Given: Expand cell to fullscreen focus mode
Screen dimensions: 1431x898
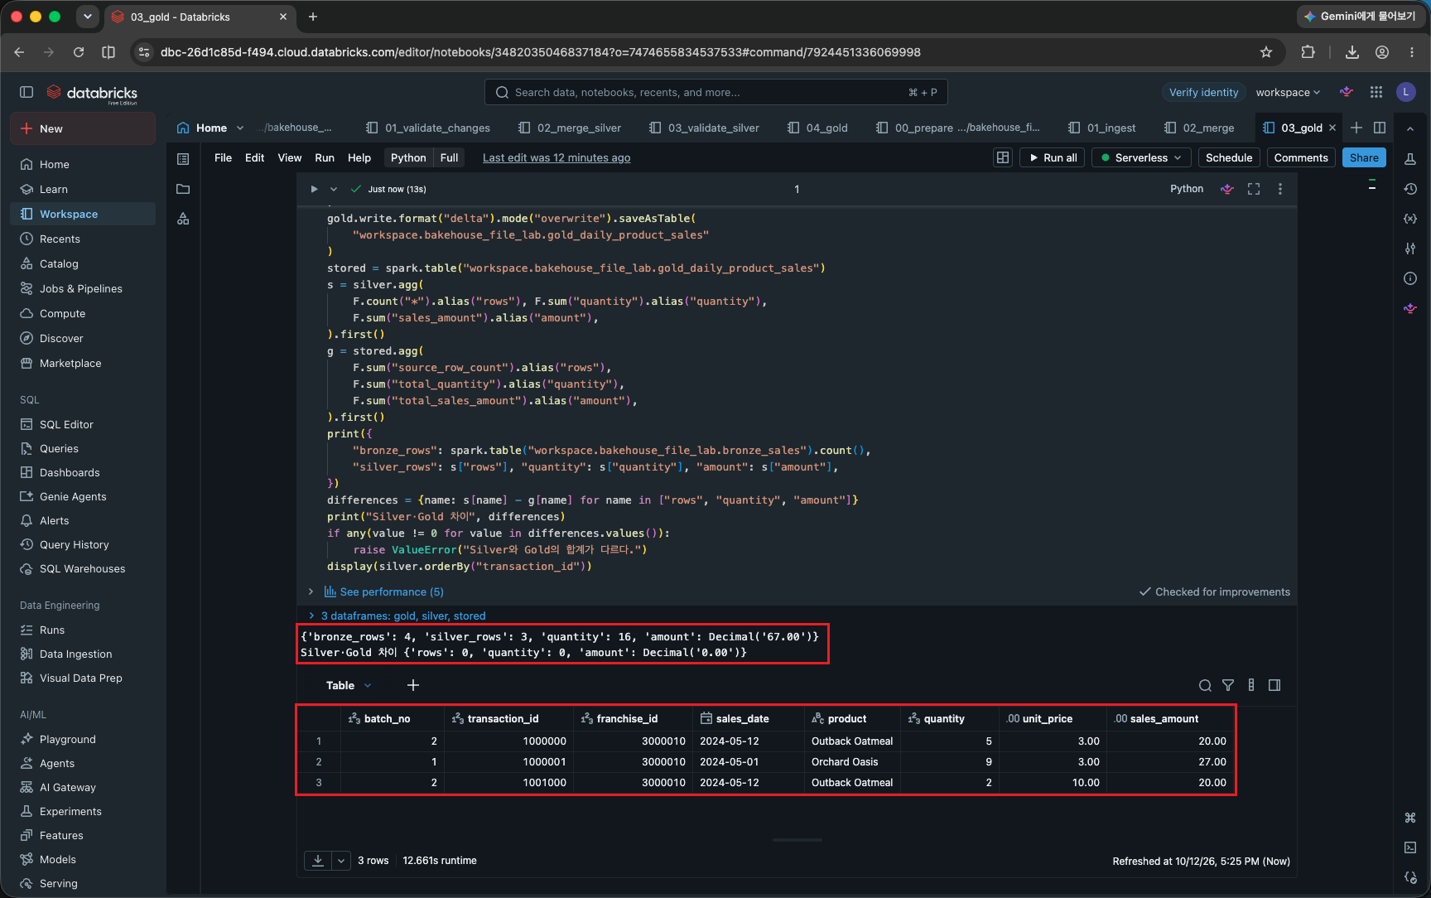Looking at the screenshot, I should [1254, 189].
